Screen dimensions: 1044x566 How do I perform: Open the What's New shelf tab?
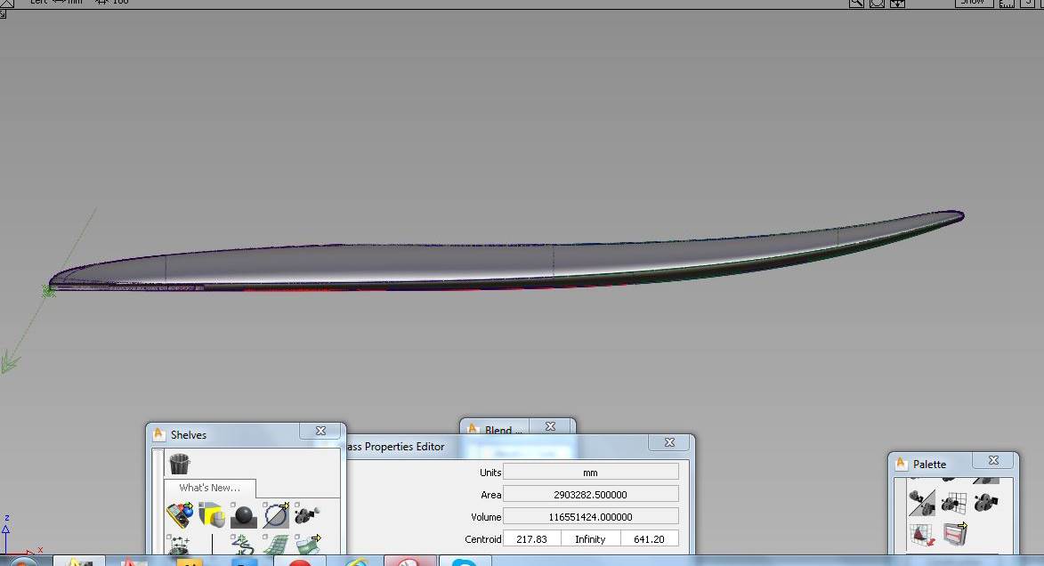(x=209, y=488)
